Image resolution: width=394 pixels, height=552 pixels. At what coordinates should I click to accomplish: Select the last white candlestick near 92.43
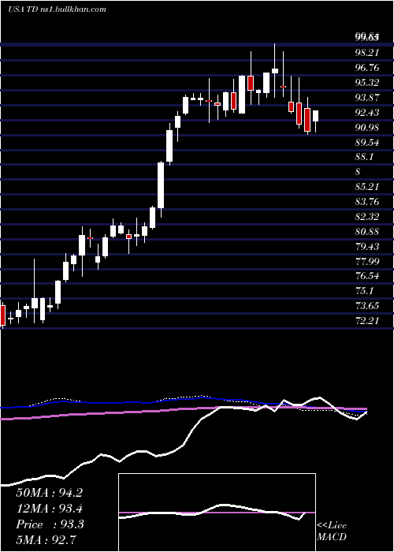click(x=315, y=116)
